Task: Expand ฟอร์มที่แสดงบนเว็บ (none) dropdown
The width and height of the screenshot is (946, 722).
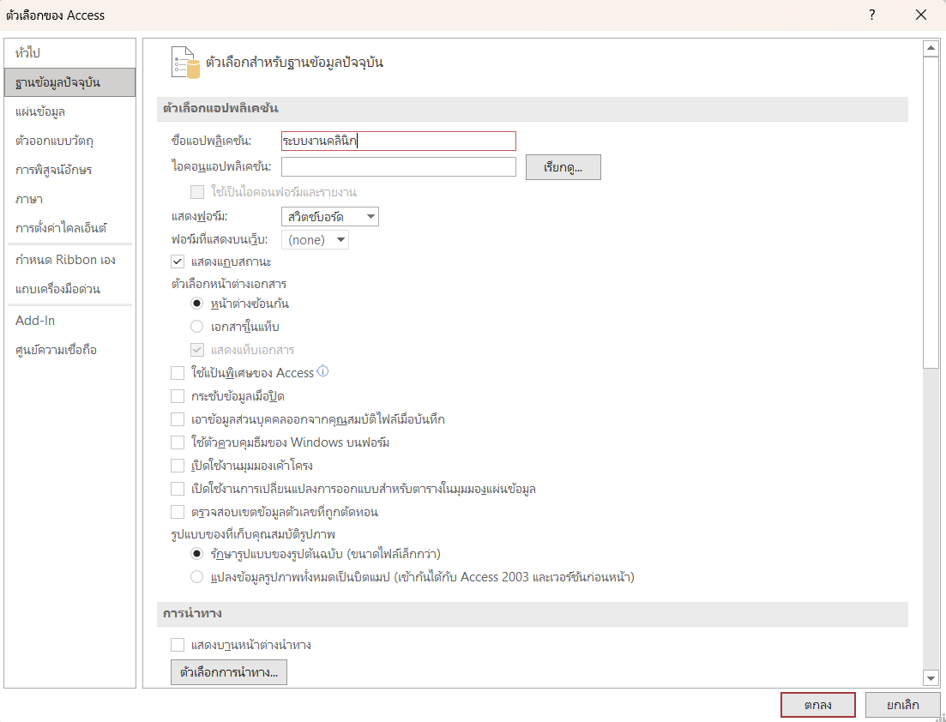Action: pos(316,240)
